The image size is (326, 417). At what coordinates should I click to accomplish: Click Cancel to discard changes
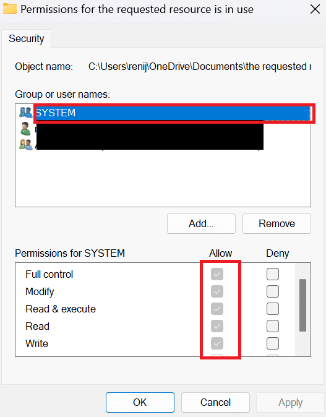215,402
